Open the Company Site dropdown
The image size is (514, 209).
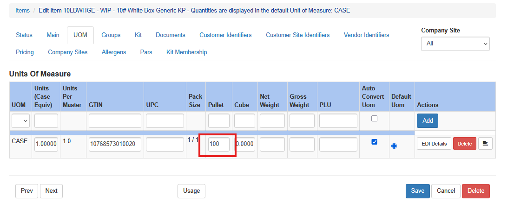click(x=455, y=44)
